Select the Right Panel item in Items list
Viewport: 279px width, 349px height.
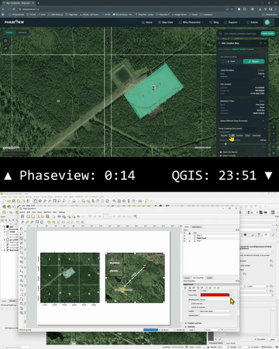tap(201, 238)
